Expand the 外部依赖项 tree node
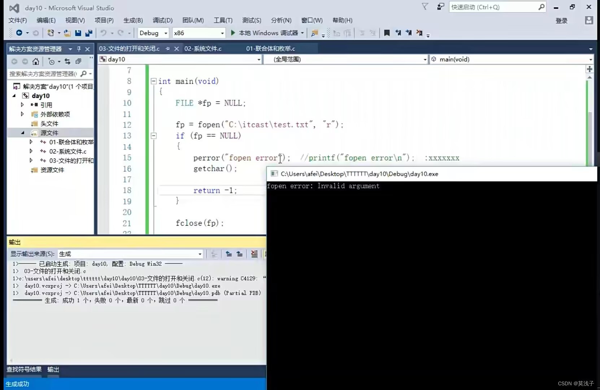The height and width of the screenshot is (390, 600). click(x=22, y=114)
